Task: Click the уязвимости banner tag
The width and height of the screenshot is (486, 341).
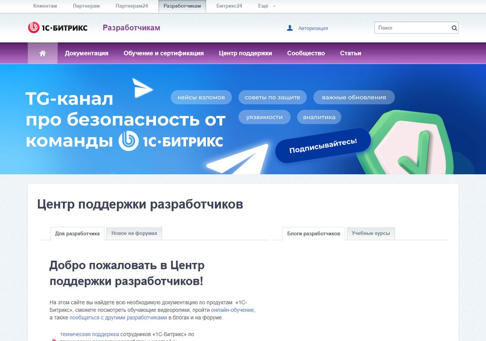Action: 264,117
